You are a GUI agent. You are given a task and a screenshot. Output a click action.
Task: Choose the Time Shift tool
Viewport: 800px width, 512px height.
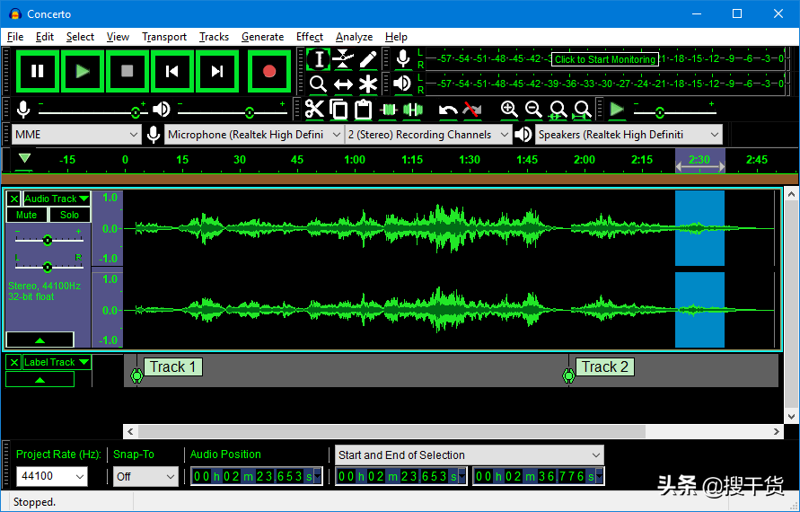click(x=343, y=84)
